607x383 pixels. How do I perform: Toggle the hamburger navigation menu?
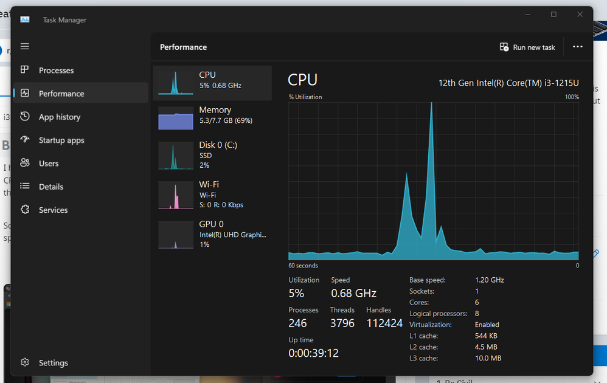click(25, 47)
